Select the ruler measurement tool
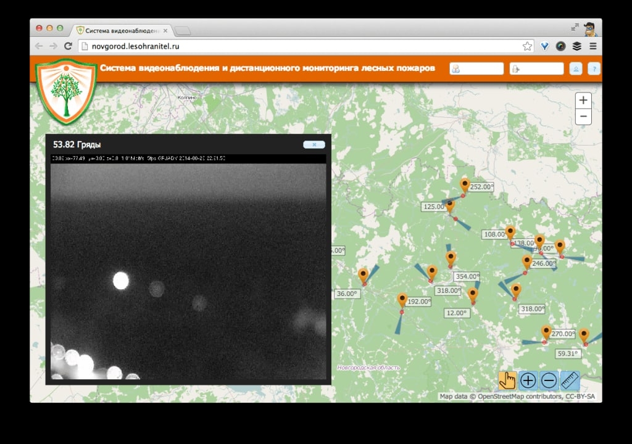632x444 pixels. click(569, 380)
